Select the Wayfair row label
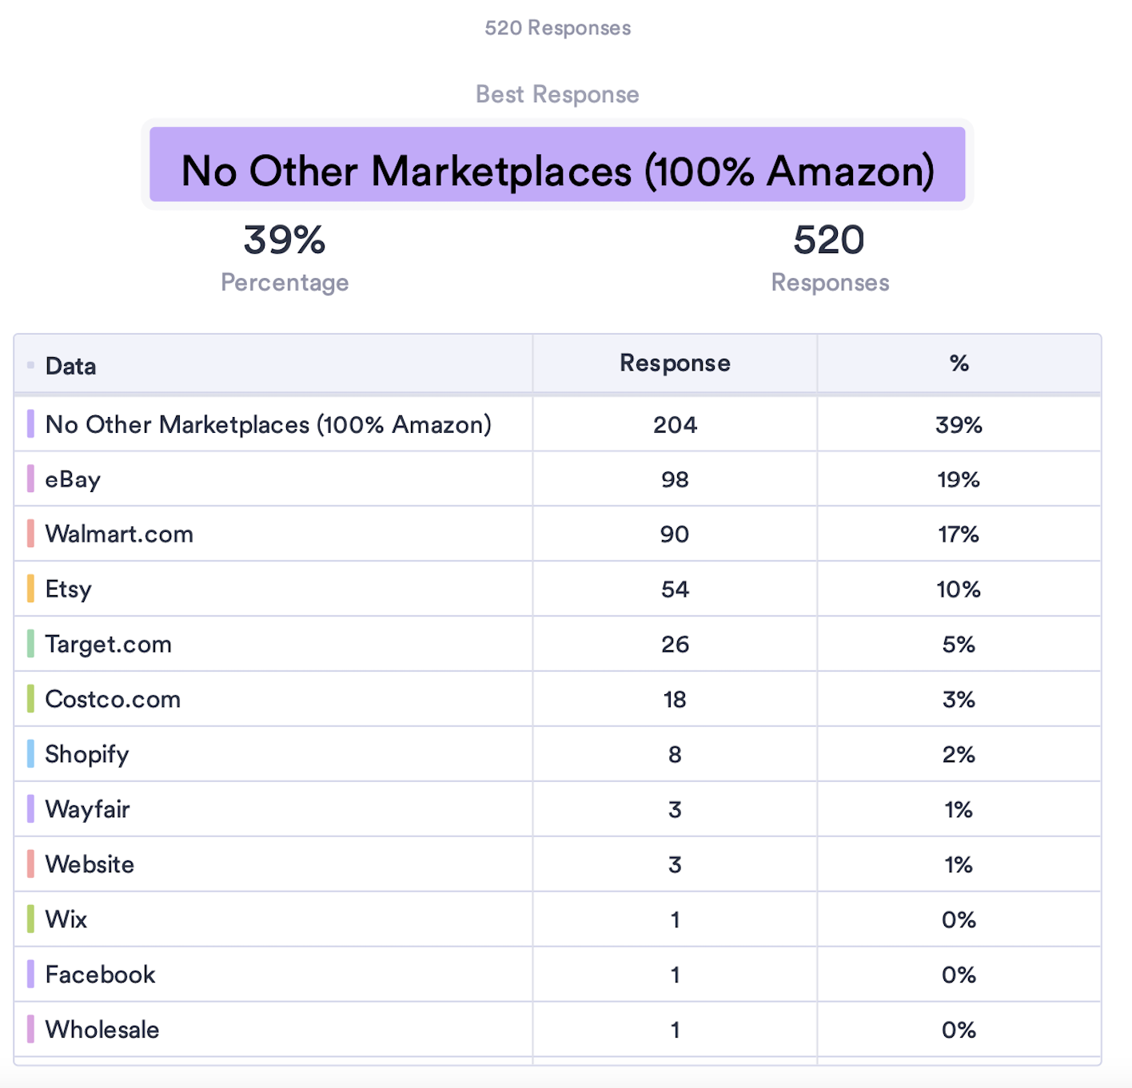Viewport: 1132px width, 1088px height. pyautogui.click(x=87, y=809)
